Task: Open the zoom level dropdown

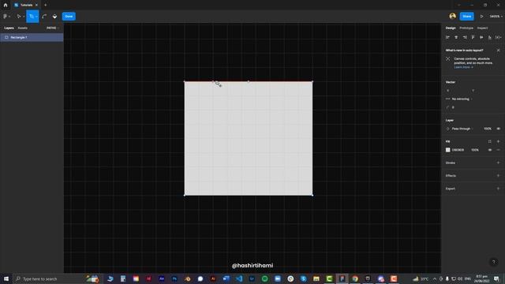Action: (x=496, y=16)
